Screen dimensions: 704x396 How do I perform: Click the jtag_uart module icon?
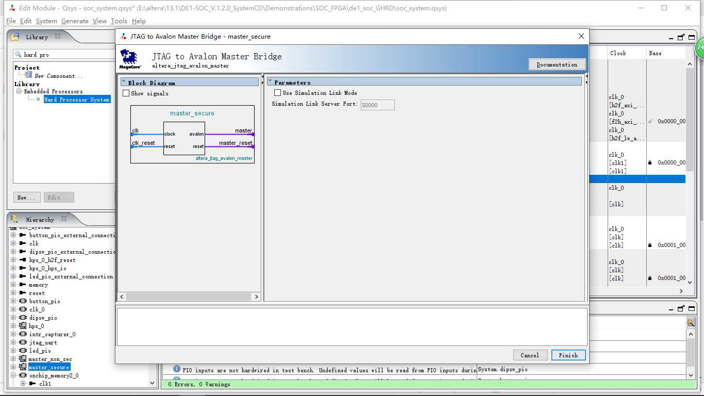tap(23, 342)
